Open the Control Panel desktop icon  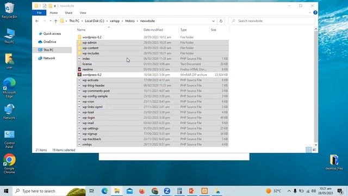point(9,139)
